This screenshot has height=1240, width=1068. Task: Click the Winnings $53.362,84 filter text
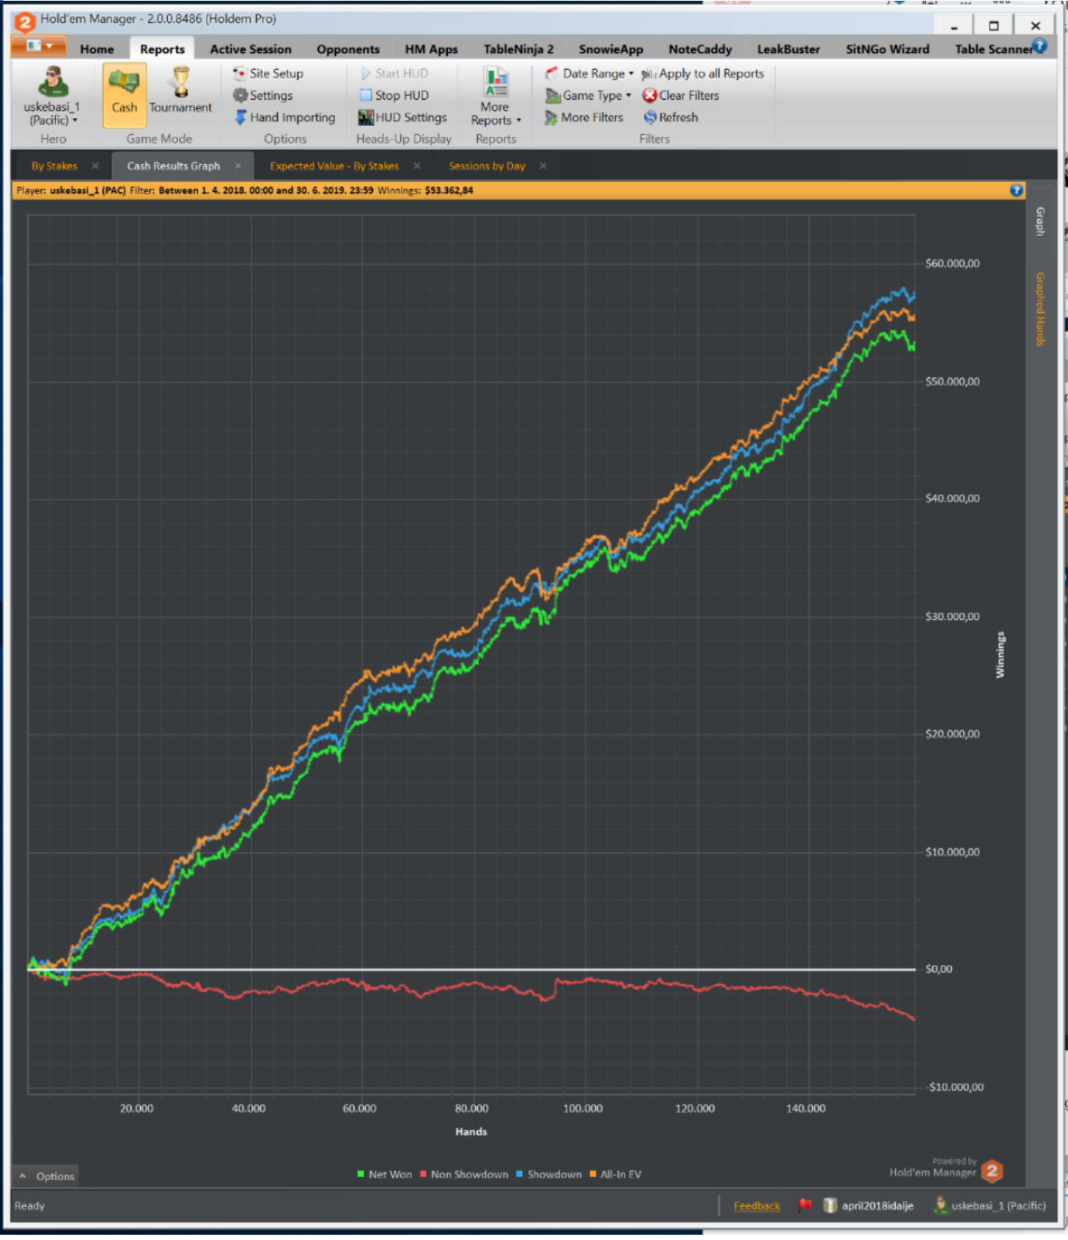(425, 191)
